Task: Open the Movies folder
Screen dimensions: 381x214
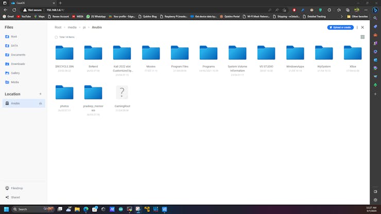Action: coord(151,53)
